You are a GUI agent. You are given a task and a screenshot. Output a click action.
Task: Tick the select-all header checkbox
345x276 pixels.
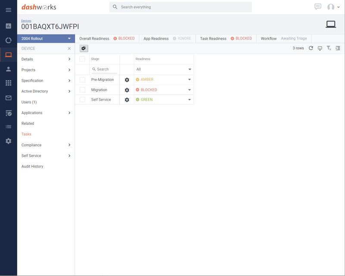pyautogui.click(x=82, y=59)
